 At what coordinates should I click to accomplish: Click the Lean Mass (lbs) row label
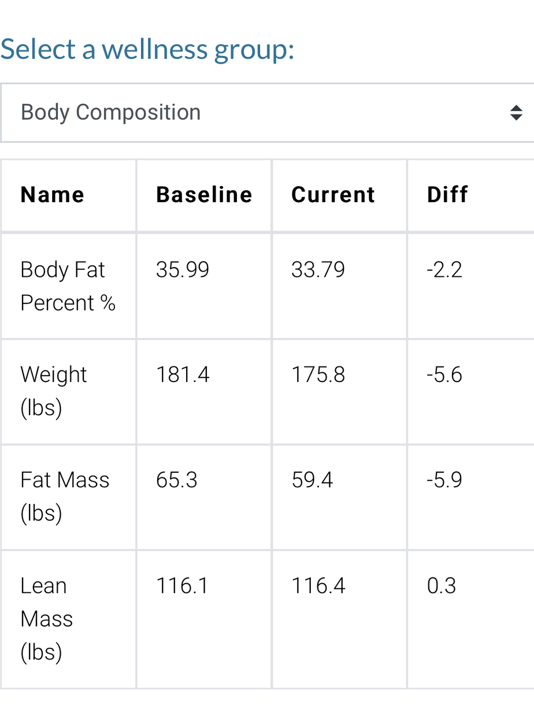click(x=47, y=618)
